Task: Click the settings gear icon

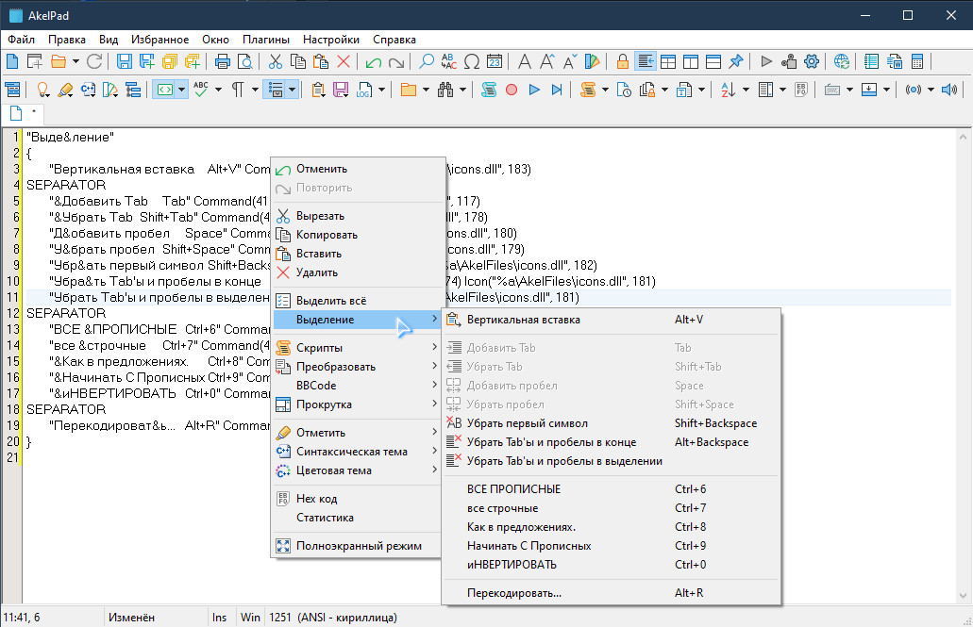Action: click(x=811, y=62)
